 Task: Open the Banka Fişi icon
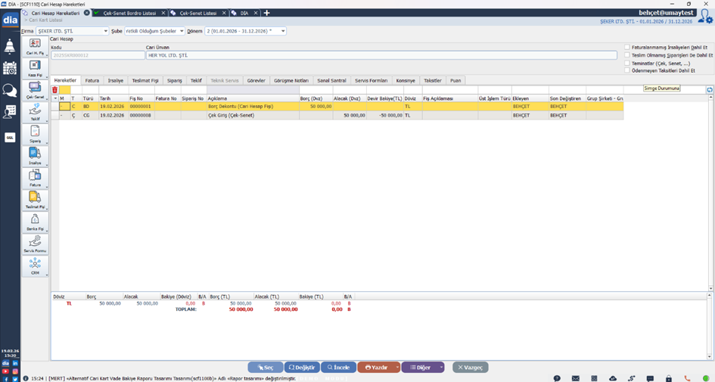coord(35,220)
